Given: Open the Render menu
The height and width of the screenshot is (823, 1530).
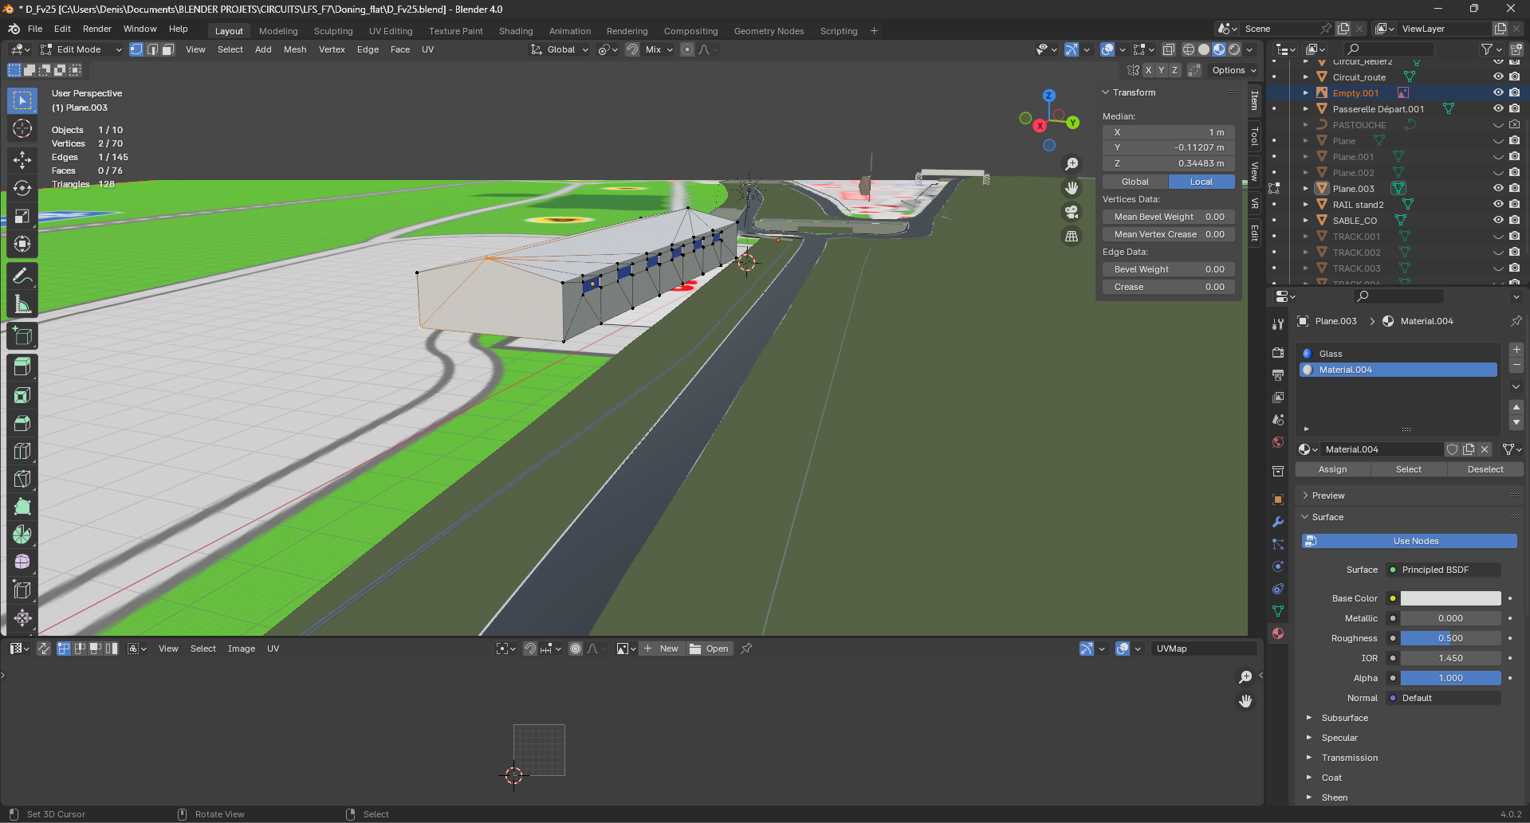Looking at the screenshot, I should pos(97,29).
